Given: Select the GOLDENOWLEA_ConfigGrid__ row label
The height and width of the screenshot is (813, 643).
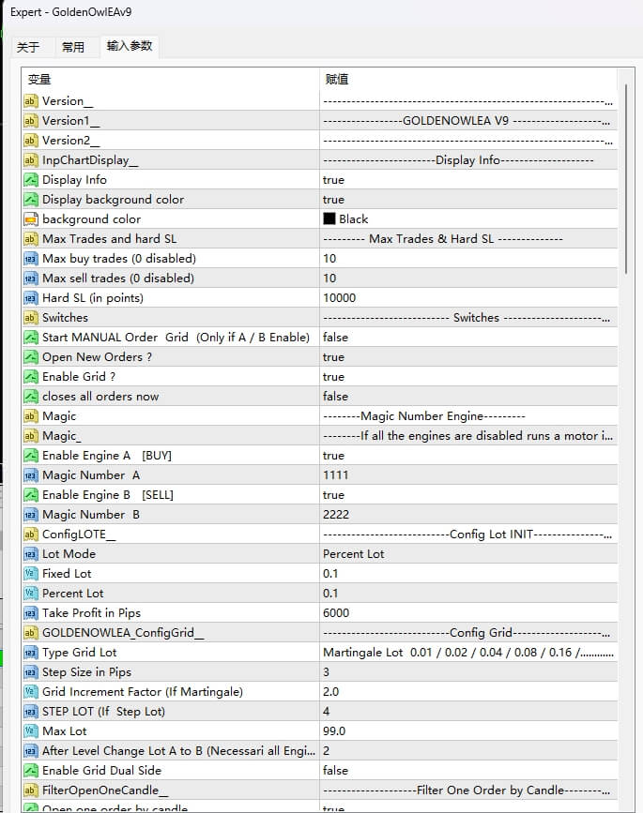Looking at the screenshot, I should coord(123,633).
